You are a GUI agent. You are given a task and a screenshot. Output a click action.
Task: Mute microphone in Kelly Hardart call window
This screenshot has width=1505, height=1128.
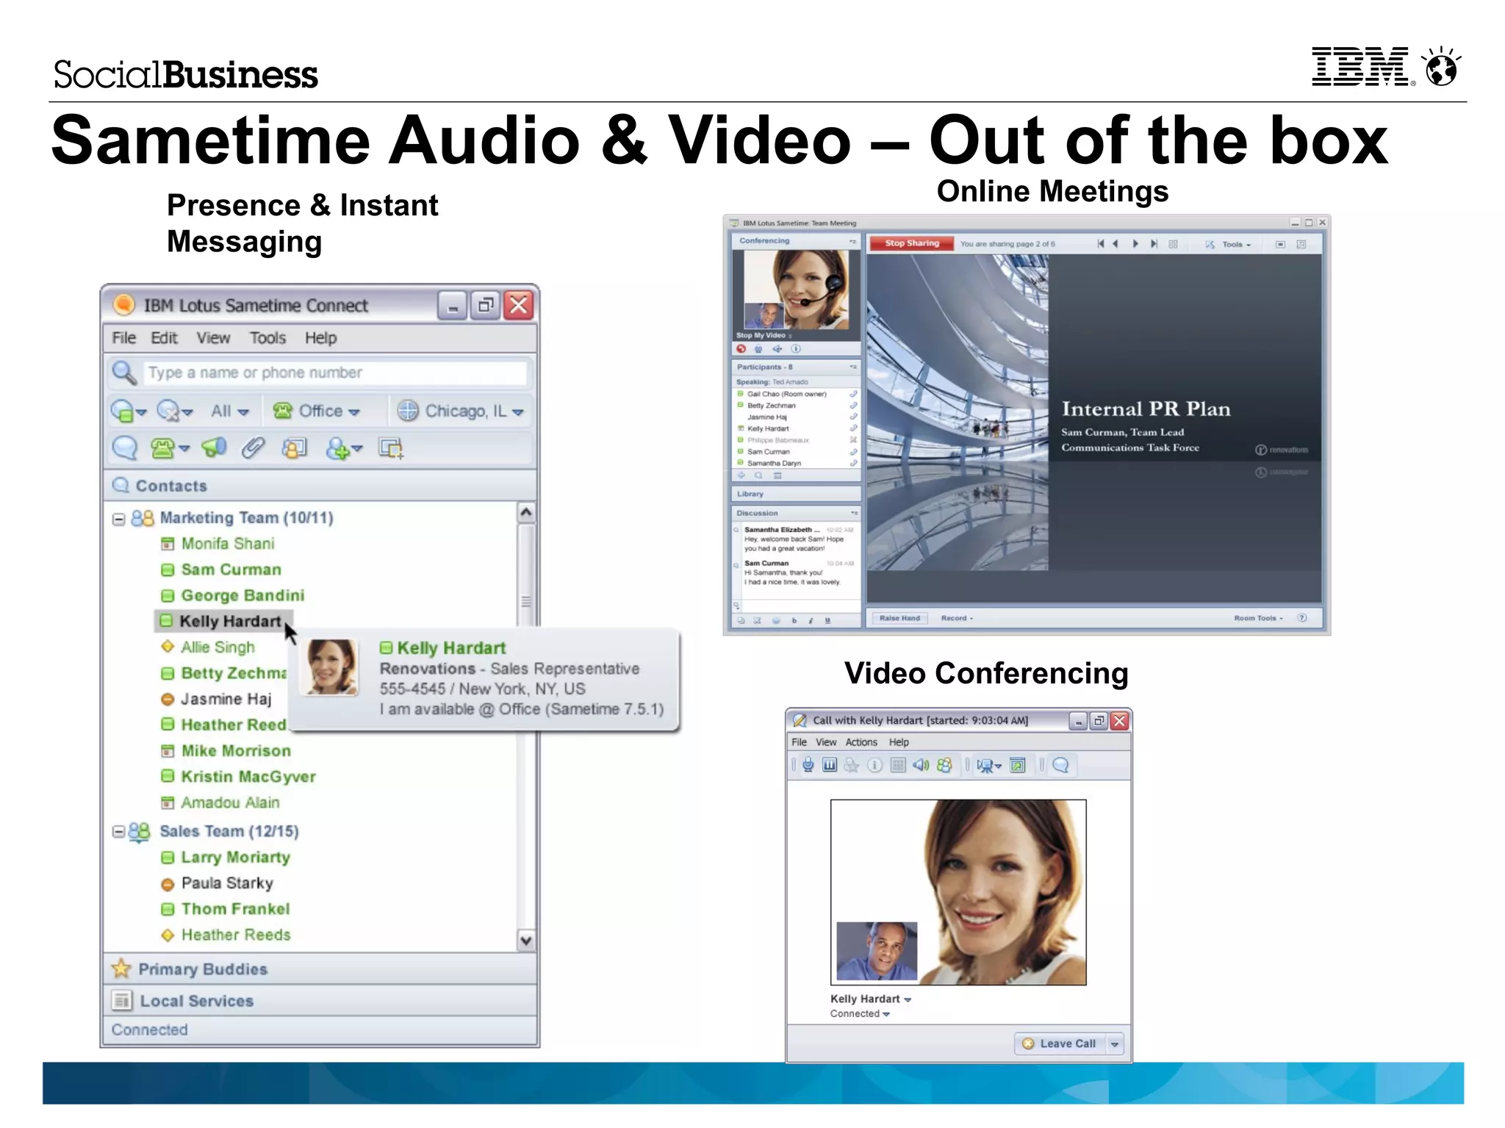coord(808,765)
